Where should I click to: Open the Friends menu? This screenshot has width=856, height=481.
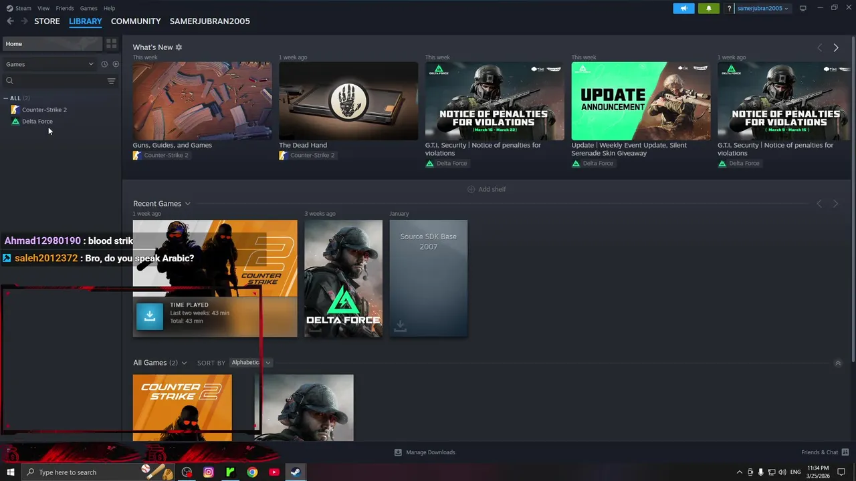(x=65, y=8)
